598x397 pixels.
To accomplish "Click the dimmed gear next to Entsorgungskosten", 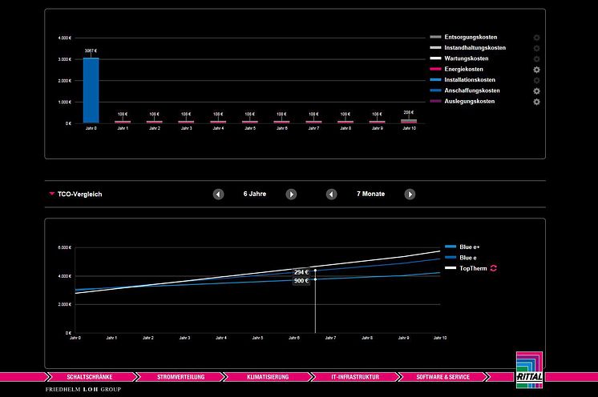I will pos(536,38).
